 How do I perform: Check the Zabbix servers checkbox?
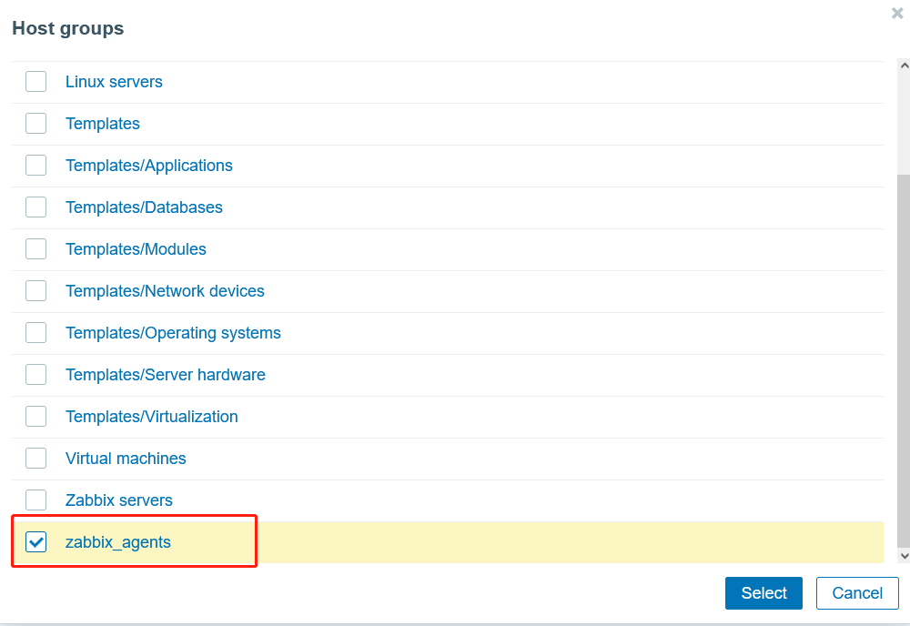[35, 500]
